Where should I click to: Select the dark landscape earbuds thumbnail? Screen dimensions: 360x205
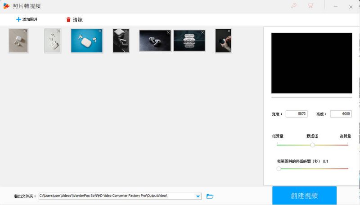155,41
